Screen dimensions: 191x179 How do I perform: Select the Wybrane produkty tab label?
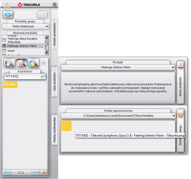25,33
